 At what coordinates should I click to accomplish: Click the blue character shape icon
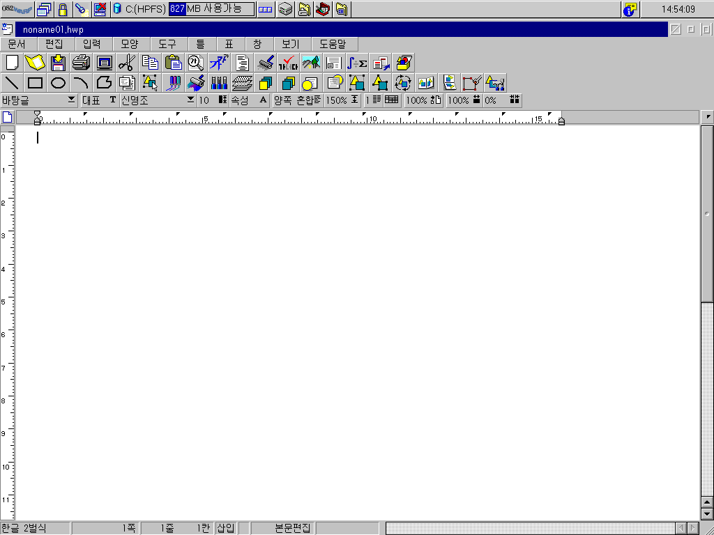coord(219,63)
